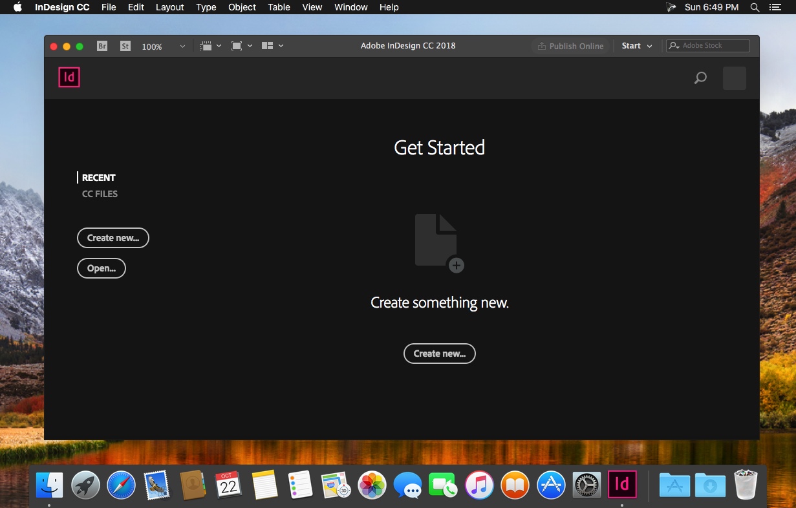Viewport: 796px width, 508px height.
Task: Open the Window menu
Action: (351, 7)
